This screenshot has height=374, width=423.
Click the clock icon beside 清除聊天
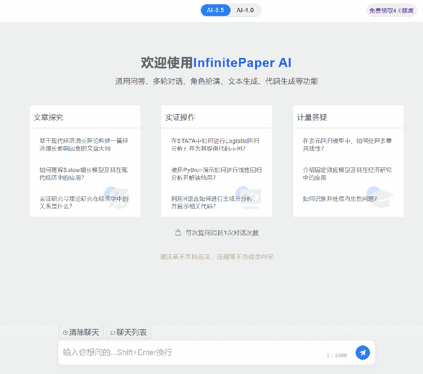[x=65, y=332]
